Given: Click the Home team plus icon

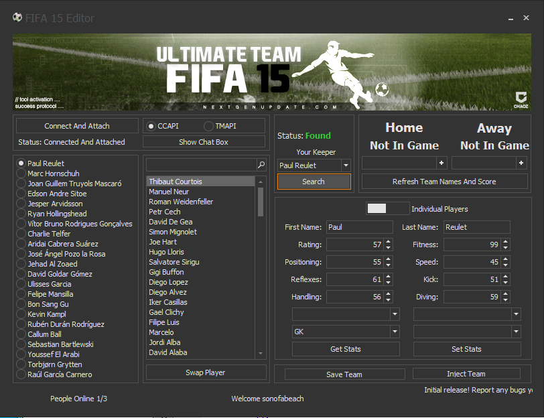Looking at the screenshot, I should pyautogui.click(x=441, y=163).
